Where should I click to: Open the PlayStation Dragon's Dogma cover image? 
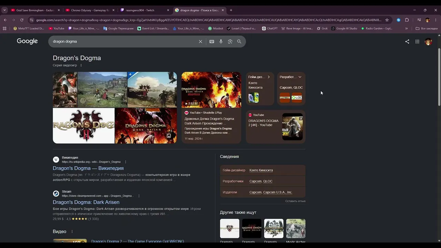(x=152, y=90)
